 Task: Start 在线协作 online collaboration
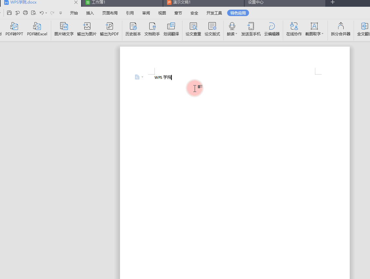tap(294, 29)
